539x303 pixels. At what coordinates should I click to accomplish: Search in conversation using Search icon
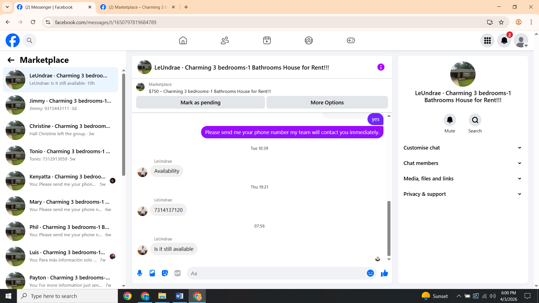[x=475, y=120]
